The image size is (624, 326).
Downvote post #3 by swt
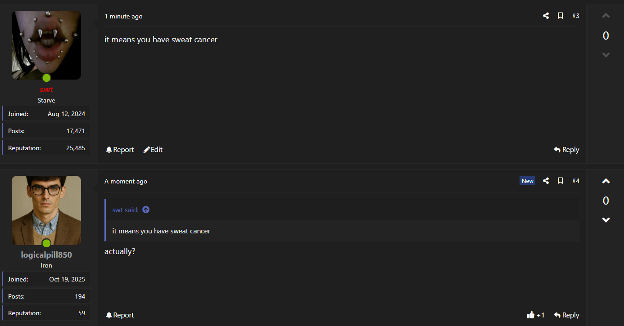pos(606,55)
